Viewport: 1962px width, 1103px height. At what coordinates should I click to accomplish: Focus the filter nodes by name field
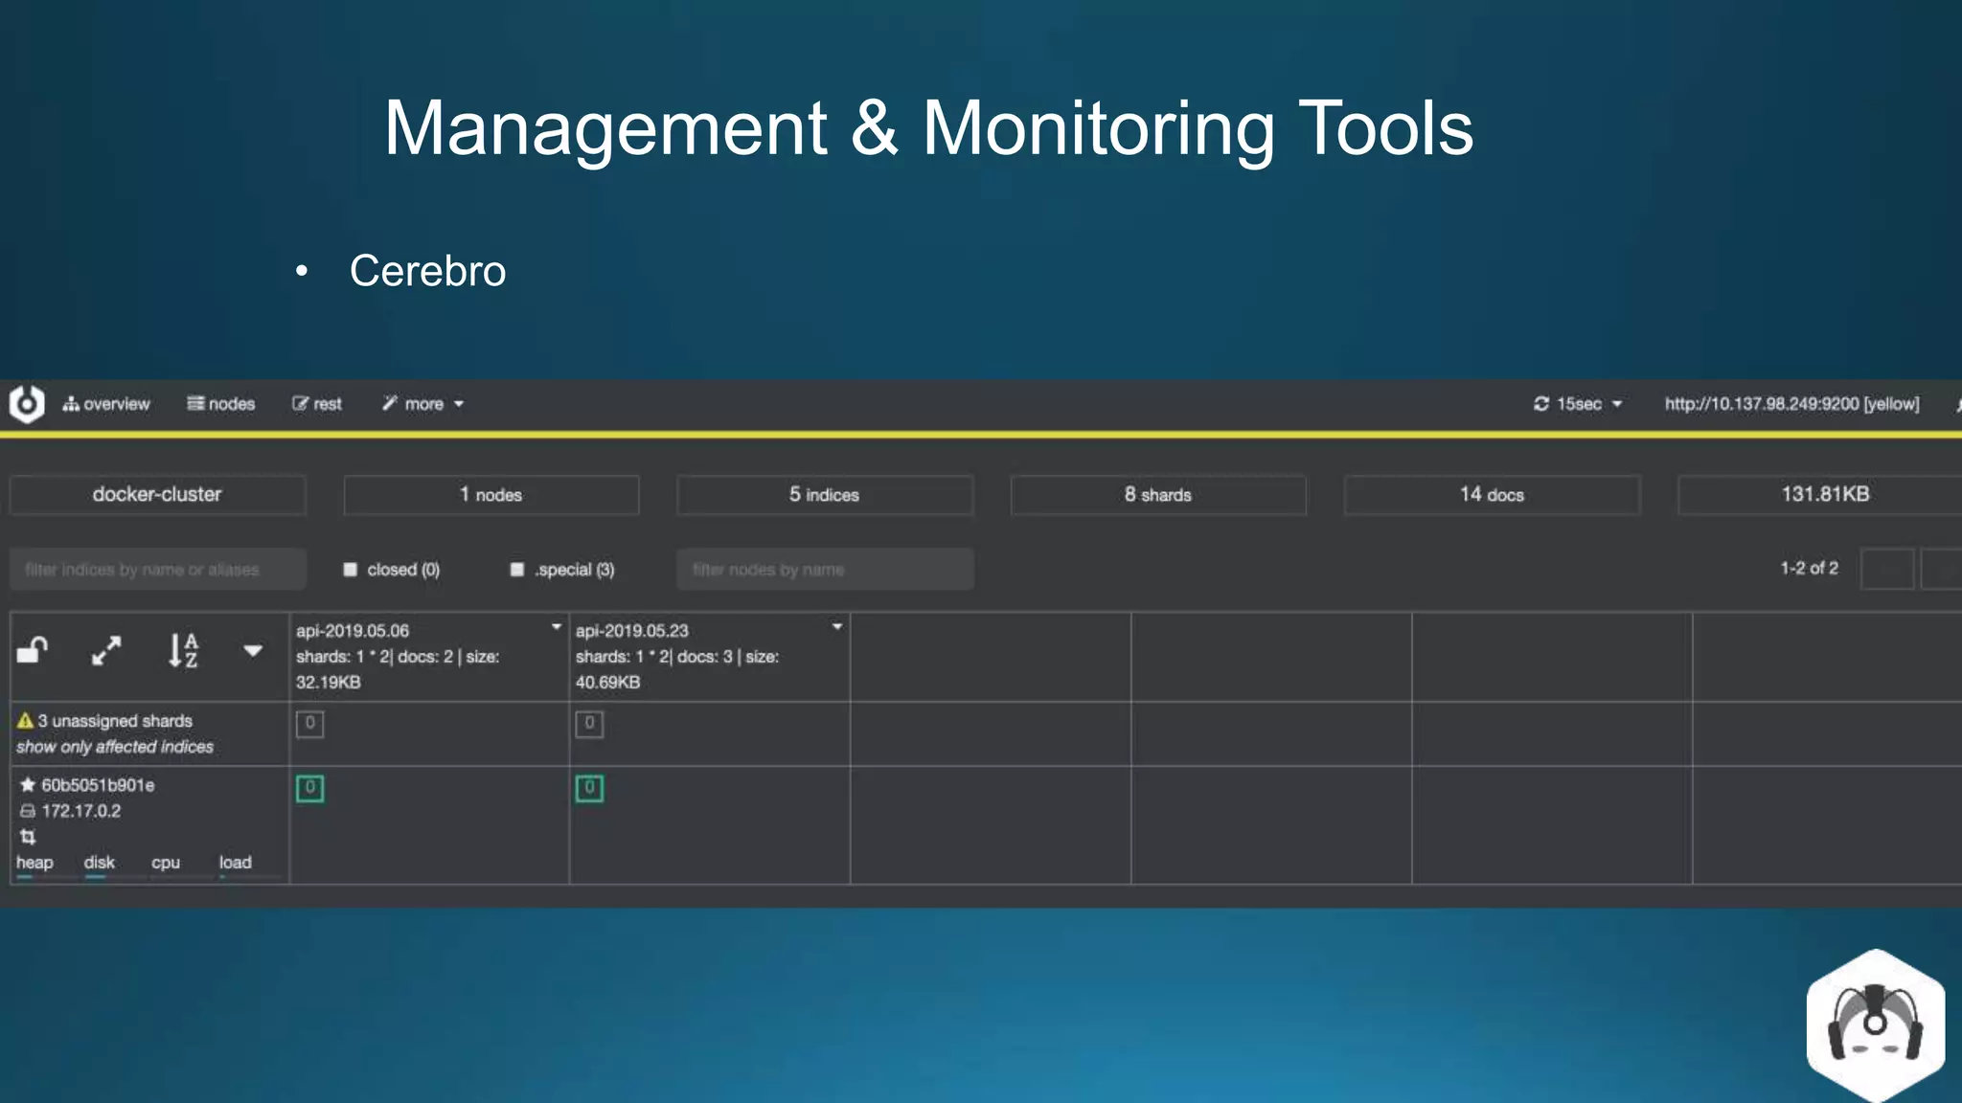pyautogui.click(x=825, y=570)
